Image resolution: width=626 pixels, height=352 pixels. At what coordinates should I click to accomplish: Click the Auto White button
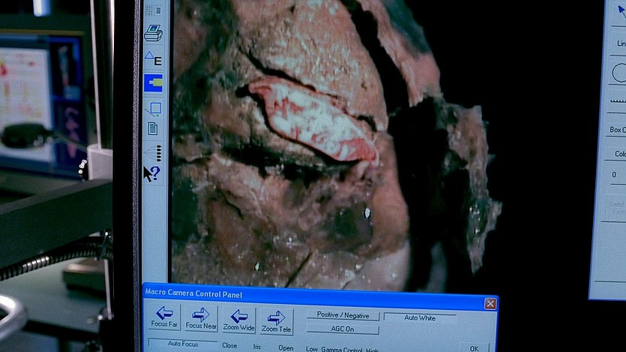pos(420,318)
